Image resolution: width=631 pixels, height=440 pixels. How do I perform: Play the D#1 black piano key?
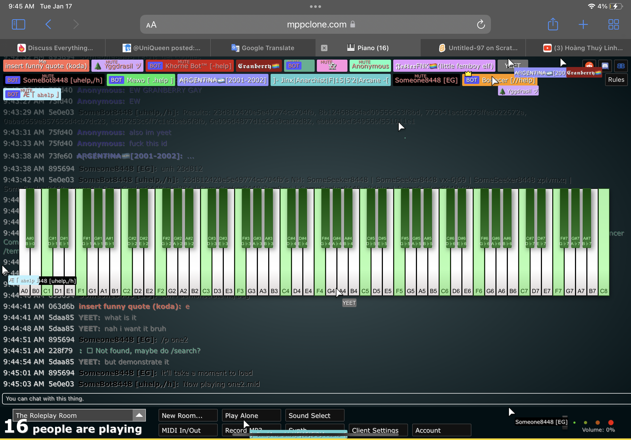pyautogui.click(x=64, y=218)
